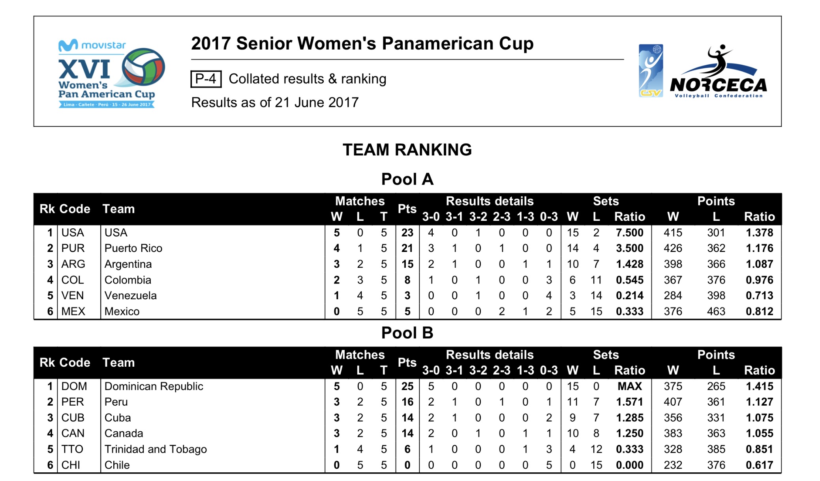Click the blue CSV confederation logo
The image size is (820, 481).
651,71
